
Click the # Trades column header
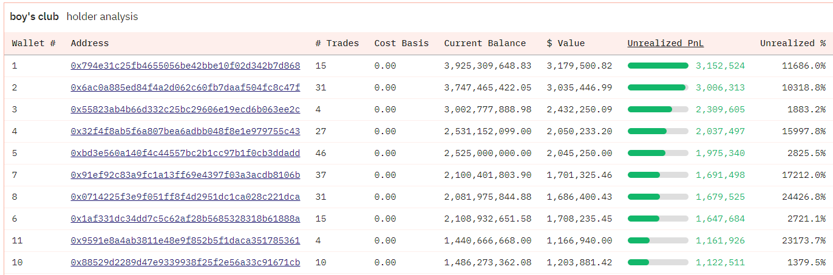coord(337,43)
